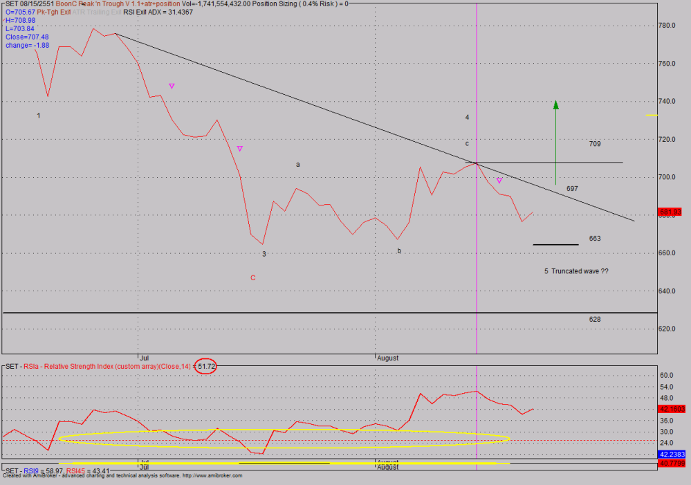The height and width of the screenshot is (485, 691).
Task: Click the red 681.93 last price tag
Action: pyautogui.click(x=670, y=212)
